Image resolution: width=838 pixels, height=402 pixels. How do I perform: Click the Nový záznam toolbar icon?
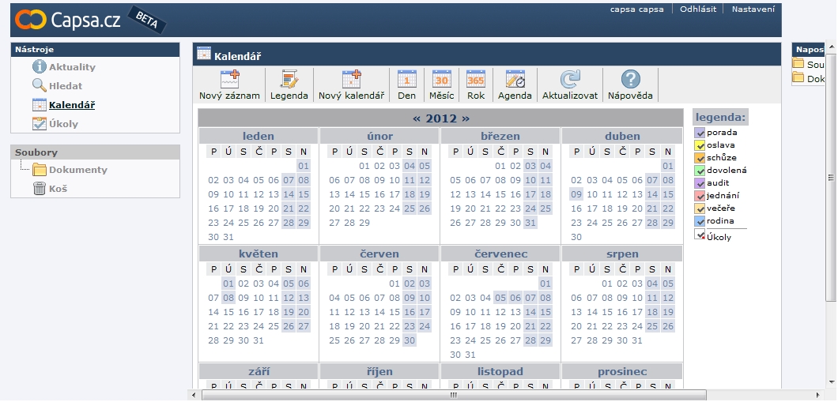230,79
